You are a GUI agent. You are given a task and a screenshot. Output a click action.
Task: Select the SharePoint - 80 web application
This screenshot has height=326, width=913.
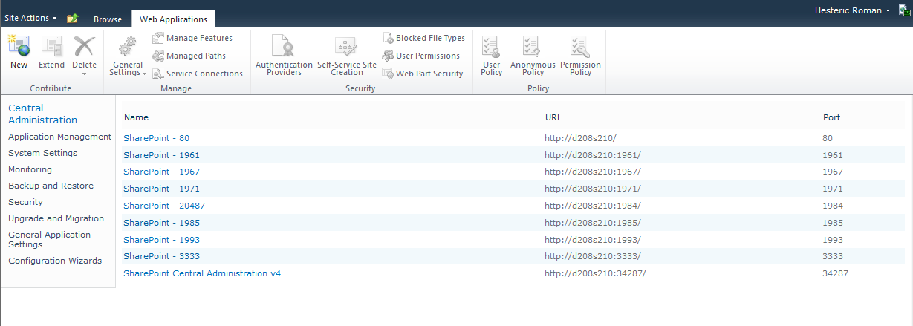(156, 138)
